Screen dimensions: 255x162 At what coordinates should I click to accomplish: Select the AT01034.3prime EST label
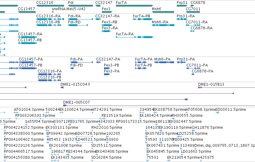coord(29,110)
